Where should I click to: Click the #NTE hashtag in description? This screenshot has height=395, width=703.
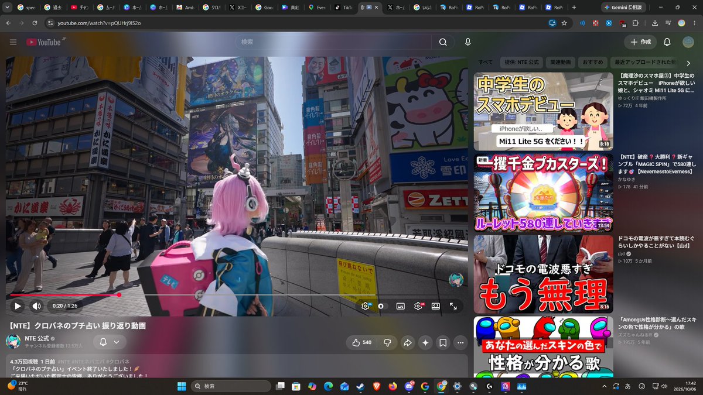(x=64, y=362)
